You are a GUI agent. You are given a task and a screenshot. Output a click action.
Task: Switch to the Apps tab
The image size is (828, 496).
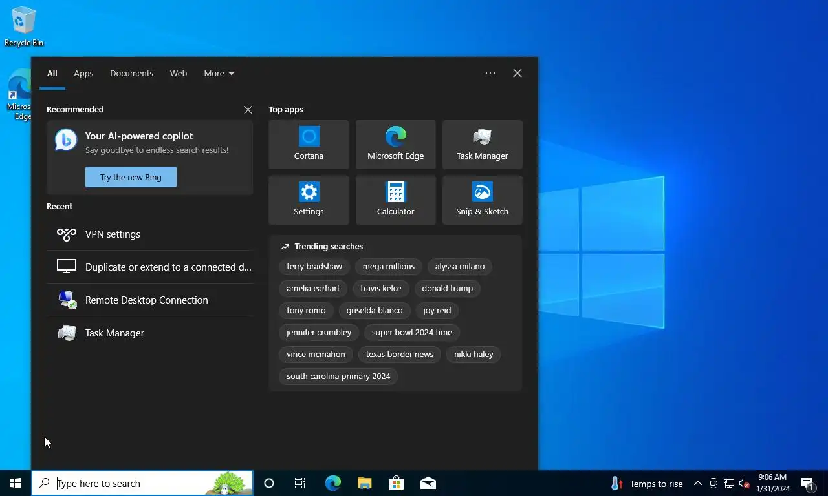click(x=83, y=73)
